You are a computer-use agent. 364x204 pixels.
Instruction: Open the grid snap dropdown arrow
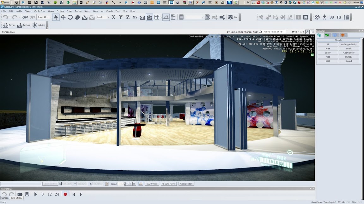point(161,17)
